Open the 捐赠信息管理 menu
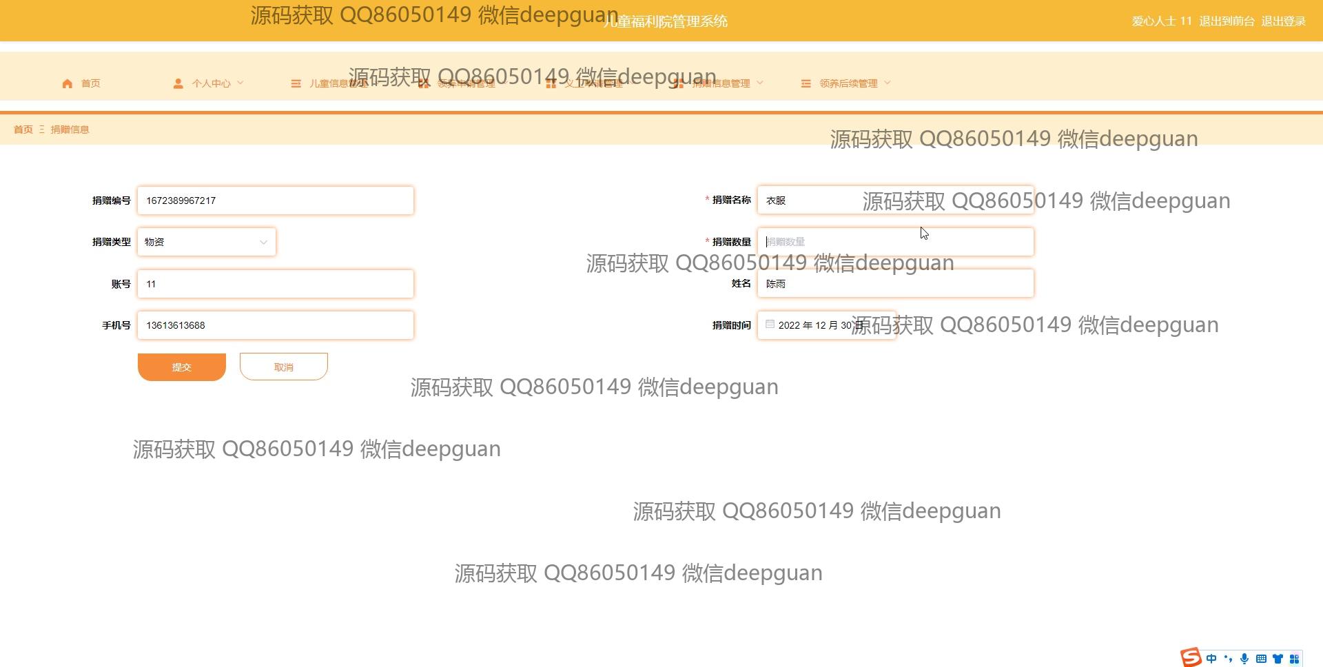This screenshot has height=667, width=1323. tap(721, 83)
